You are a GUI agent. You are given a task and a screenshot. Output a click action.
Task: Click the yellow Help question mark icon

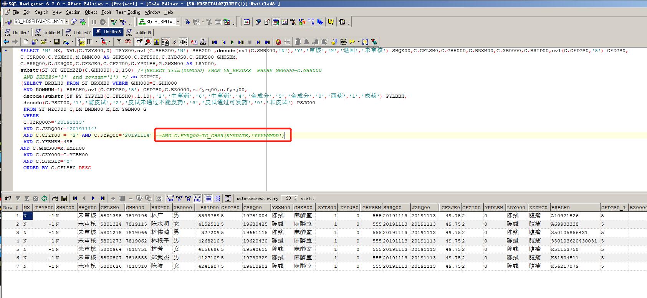[x=331, y=22]
